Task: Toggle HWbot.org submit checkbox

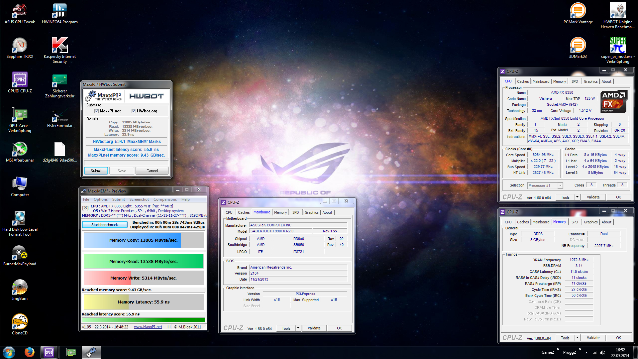Action: point(134,111)
